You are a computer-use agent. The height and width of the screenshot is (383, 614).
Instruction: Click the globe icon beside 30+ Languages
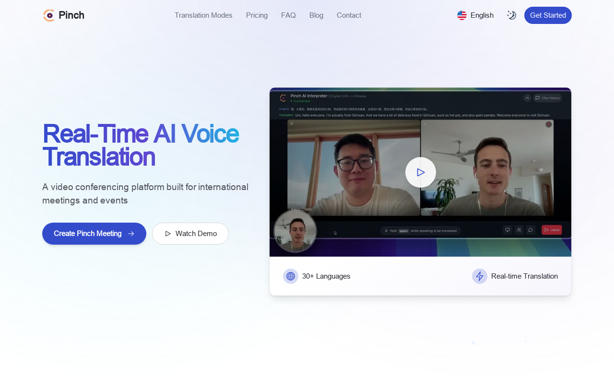point(291,276)
